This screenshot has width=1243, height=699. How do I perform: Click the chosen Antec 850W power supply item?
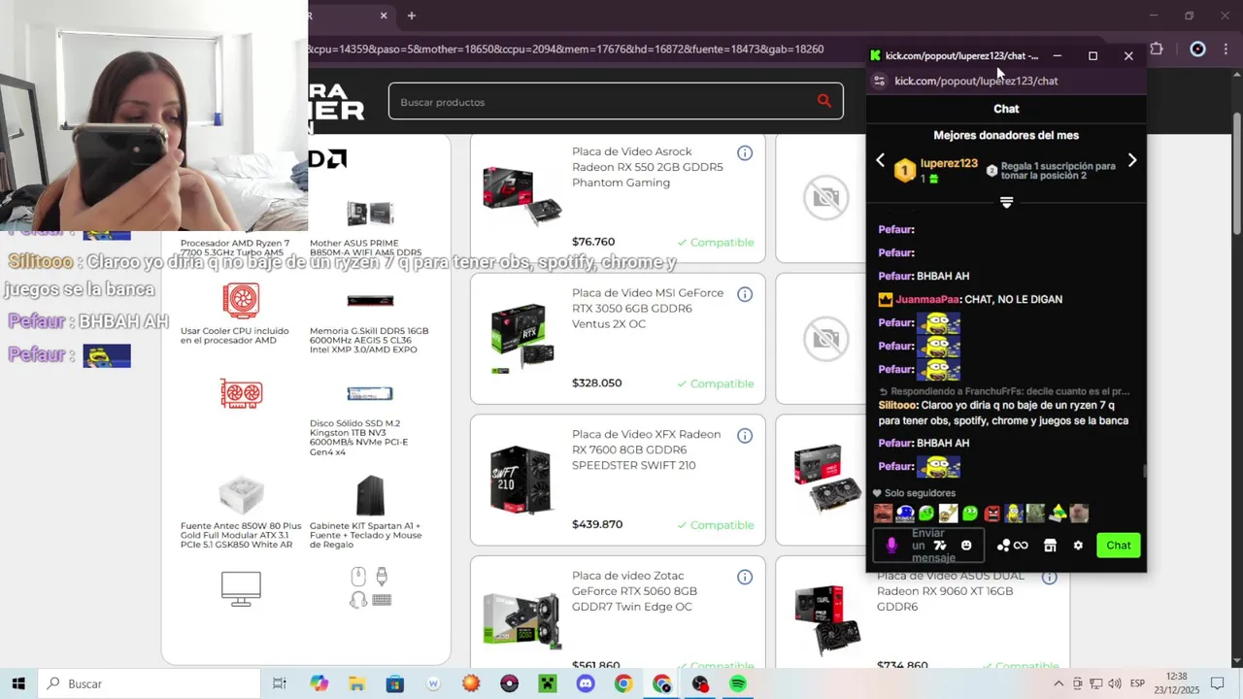241,513
